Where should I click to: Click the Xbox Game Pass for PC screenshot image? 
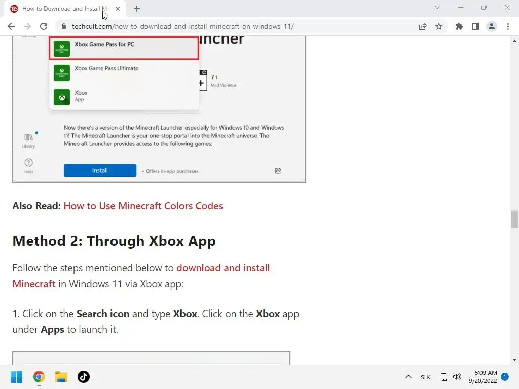159,109
